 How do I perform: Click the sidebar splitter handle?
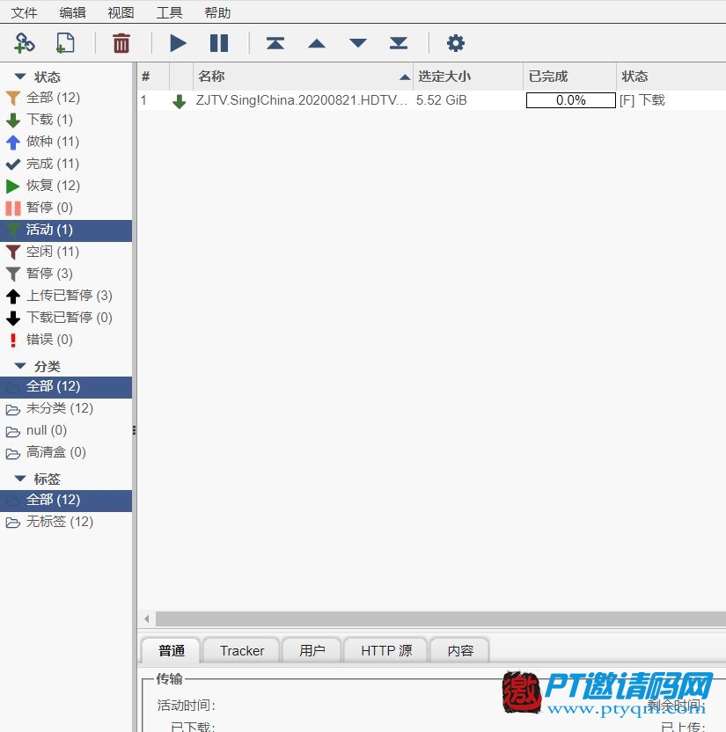pyautogui.click(x=135, y=430)
